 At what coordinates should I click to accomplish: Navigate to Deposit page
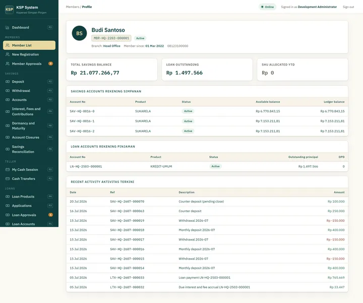tap(29, 82)
